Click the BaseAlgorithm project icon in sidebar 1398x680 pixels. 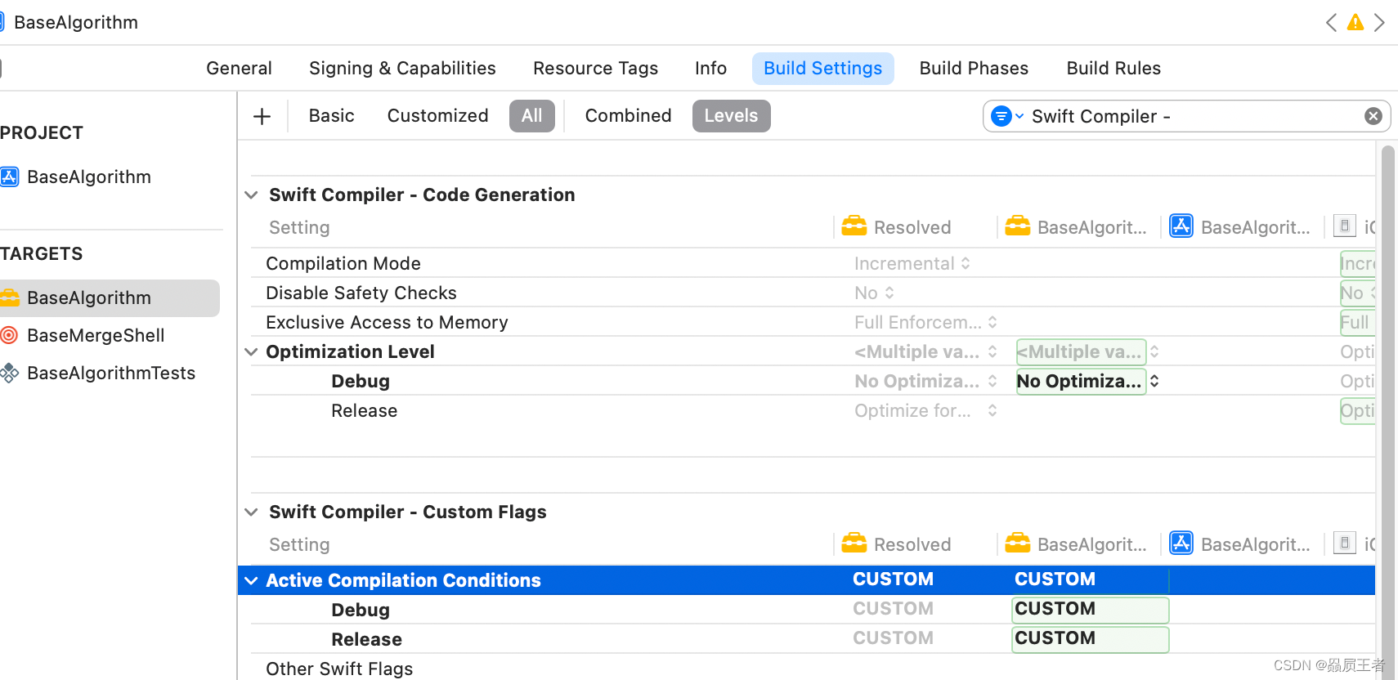point(9,177)
